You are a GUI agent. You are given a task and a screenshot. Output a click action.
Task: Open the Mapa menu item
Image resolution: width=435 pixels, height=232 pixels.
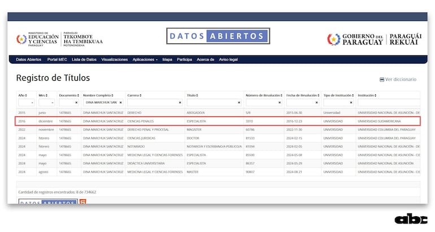point(167,60)
